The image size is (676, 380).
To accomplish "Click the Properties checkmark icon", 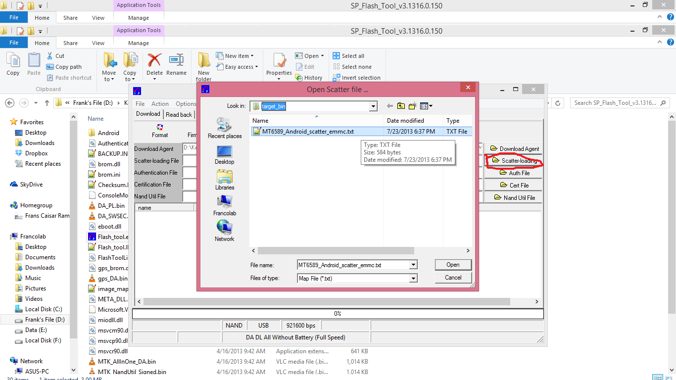I will coord(279,61).
